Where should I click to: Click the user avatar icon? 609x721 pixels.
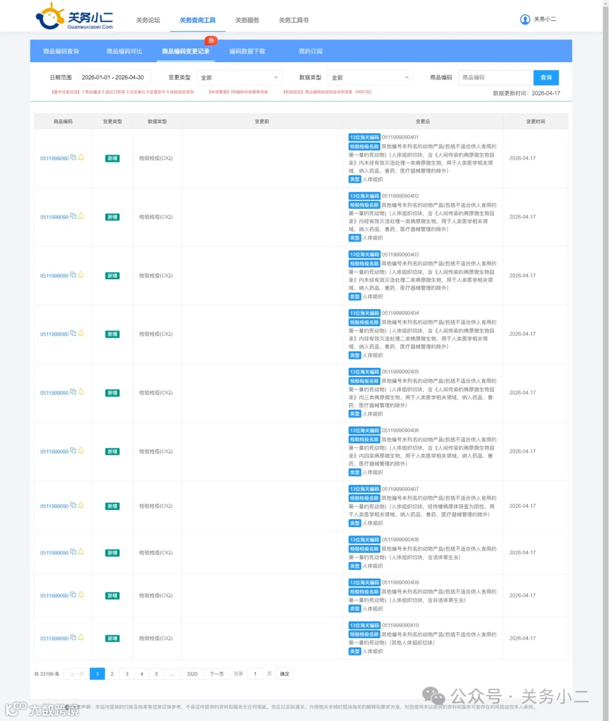[525, 19]
